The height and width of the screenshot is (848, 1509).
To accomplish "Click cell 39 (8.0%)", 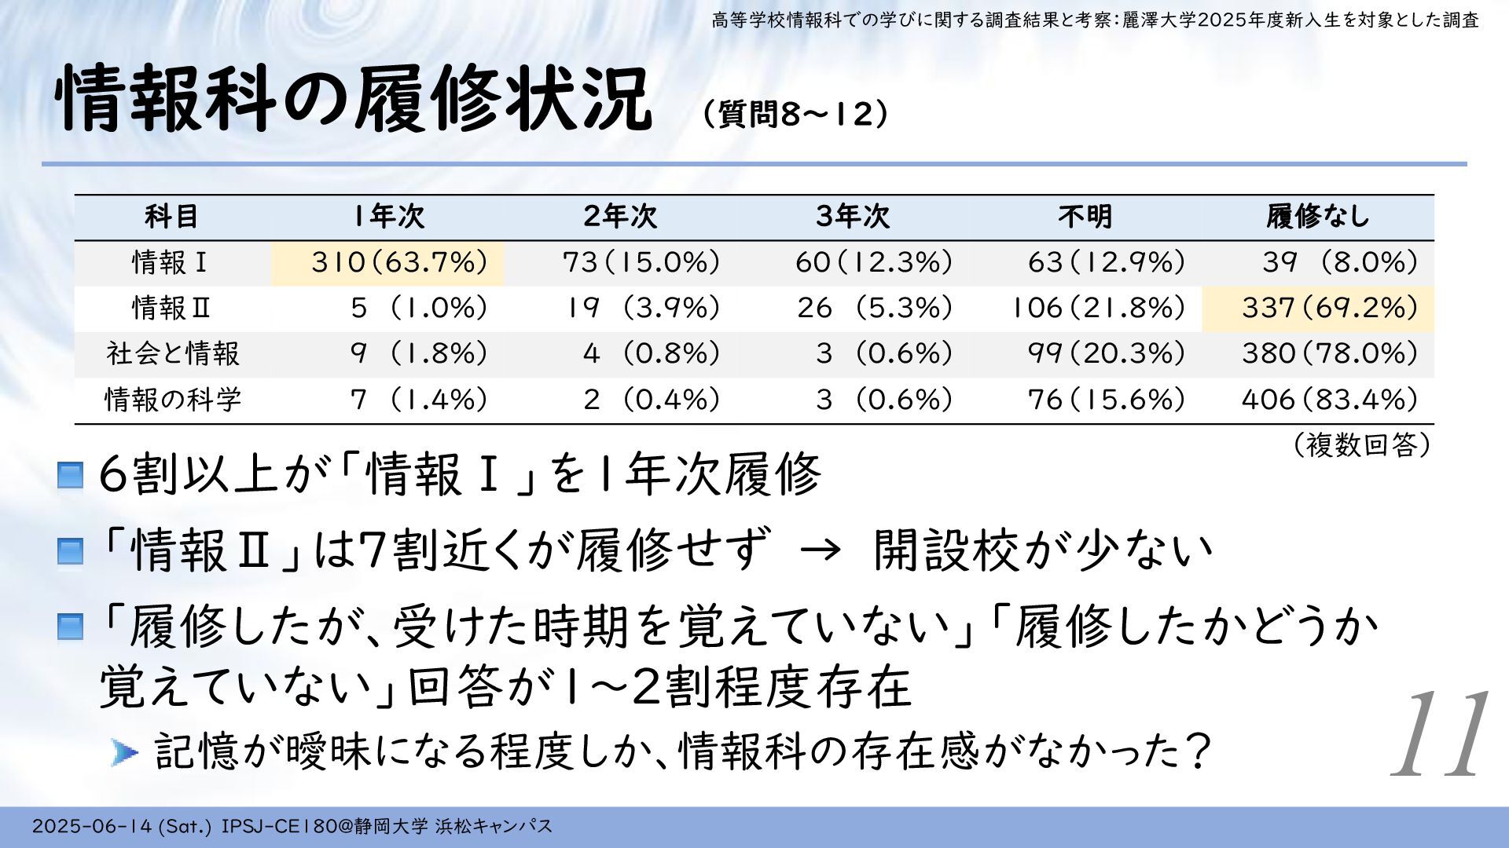I will coord(1340,262).
